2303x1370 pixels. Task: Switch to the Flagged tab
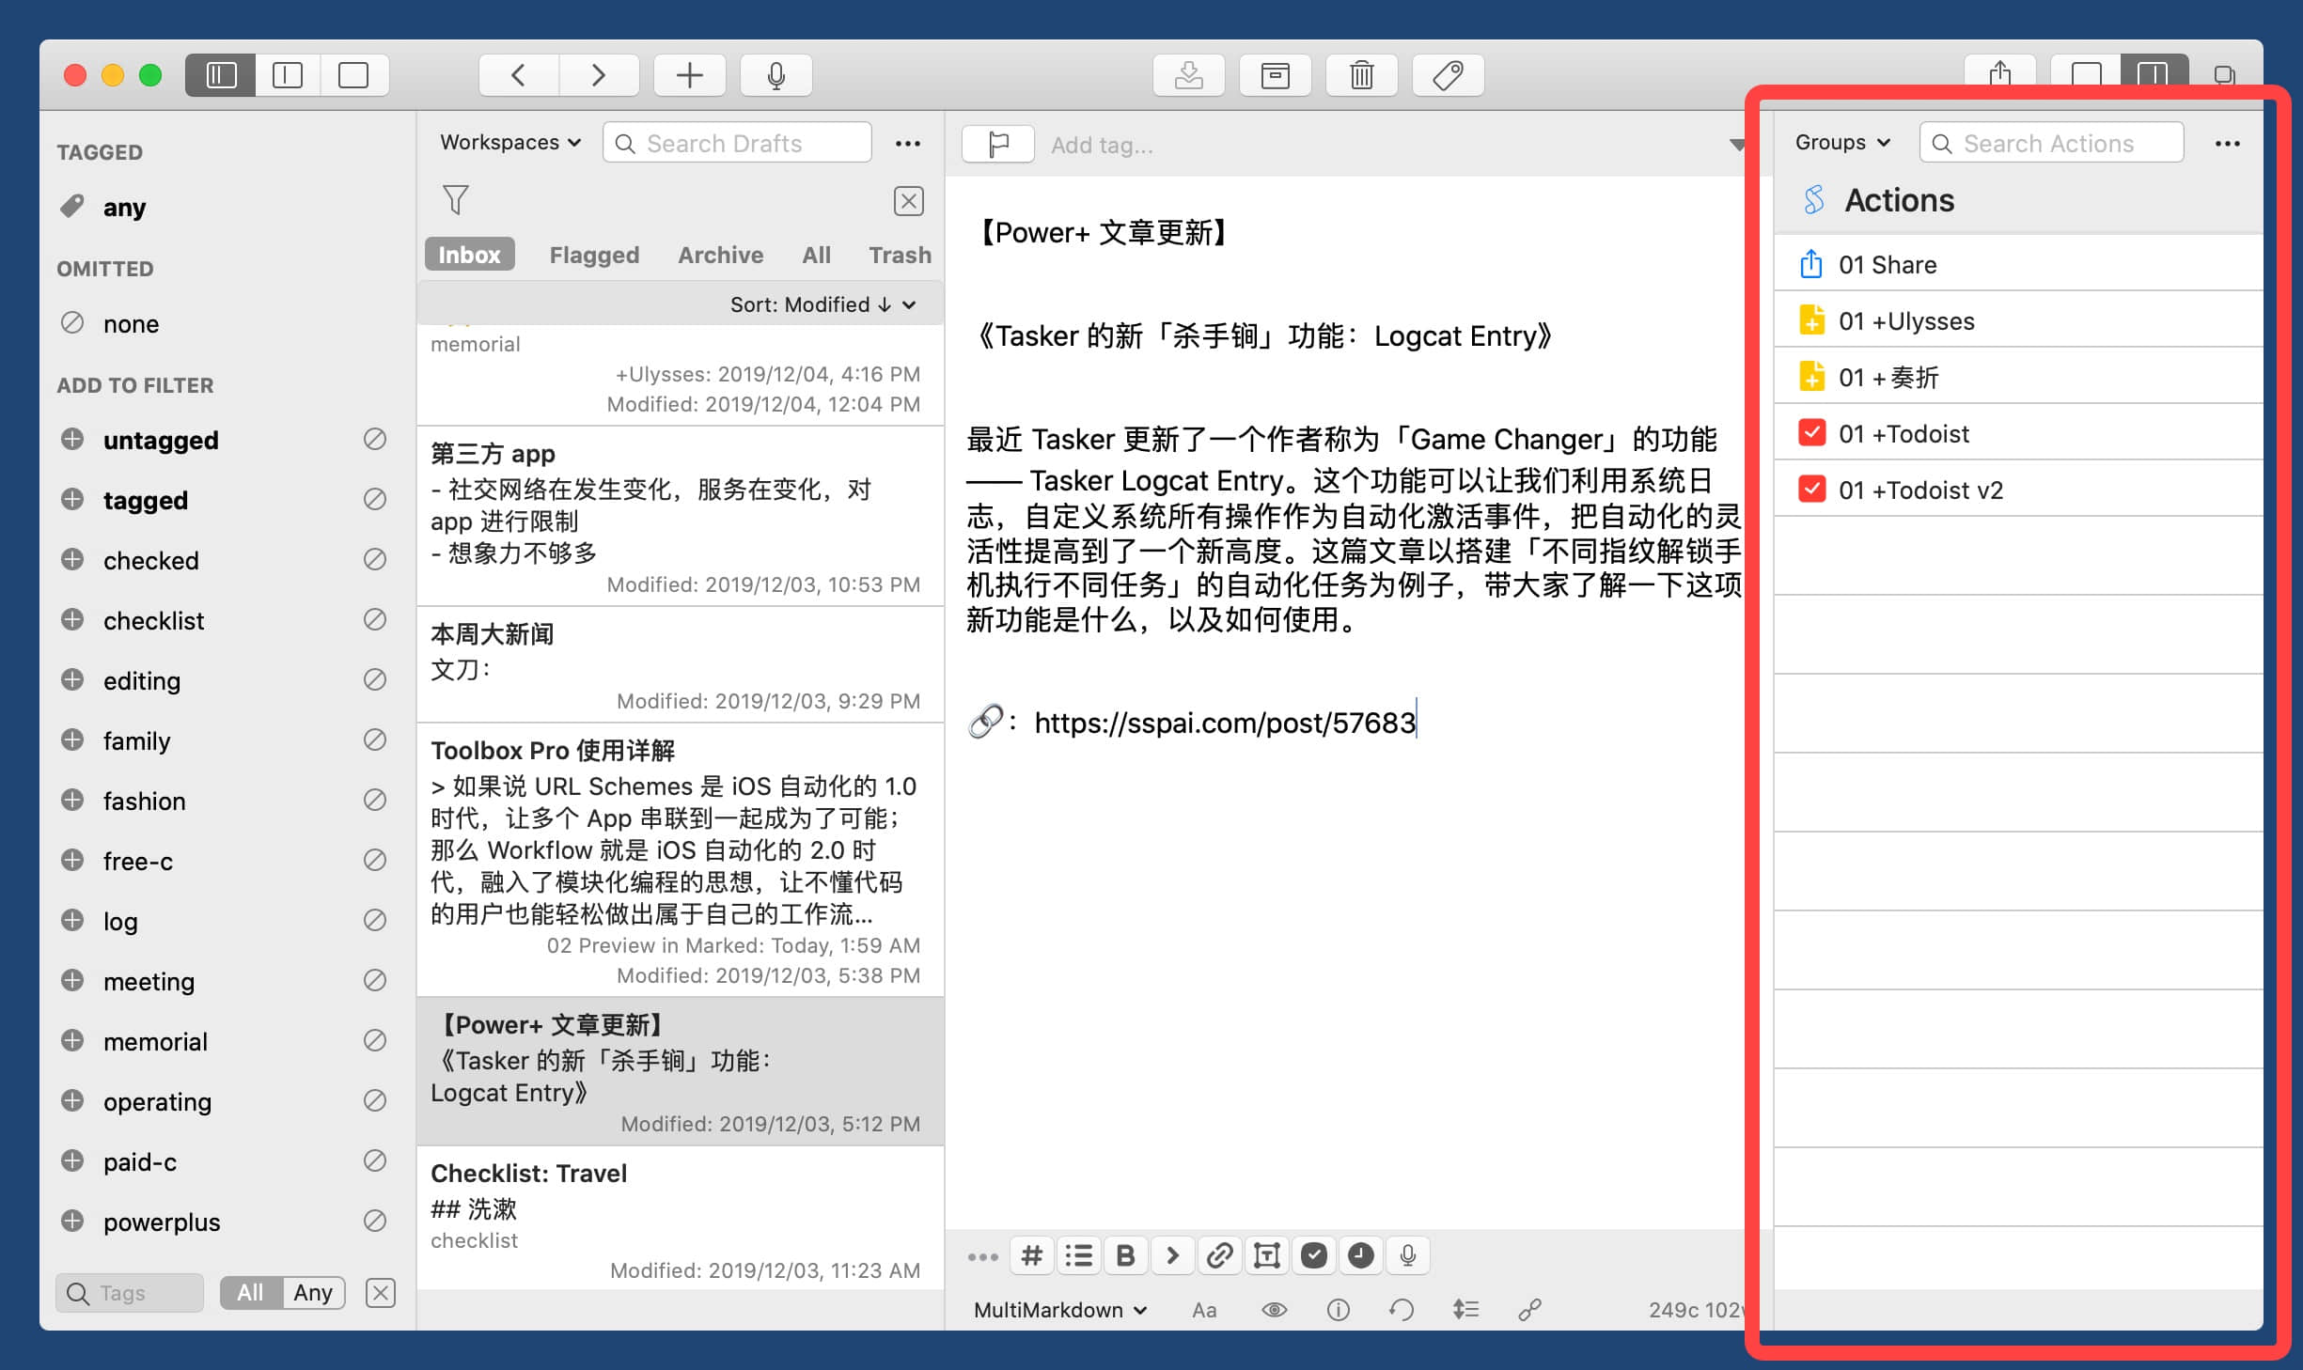pyautogui.click(x=593, y=255)
